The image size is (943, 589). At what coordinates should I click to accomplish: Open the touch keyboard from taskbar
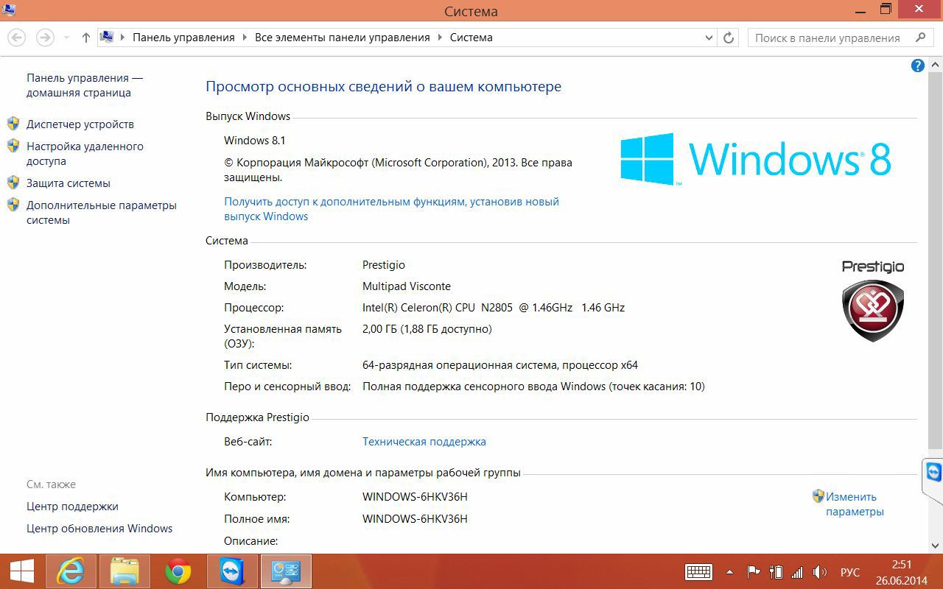(698, 572)
